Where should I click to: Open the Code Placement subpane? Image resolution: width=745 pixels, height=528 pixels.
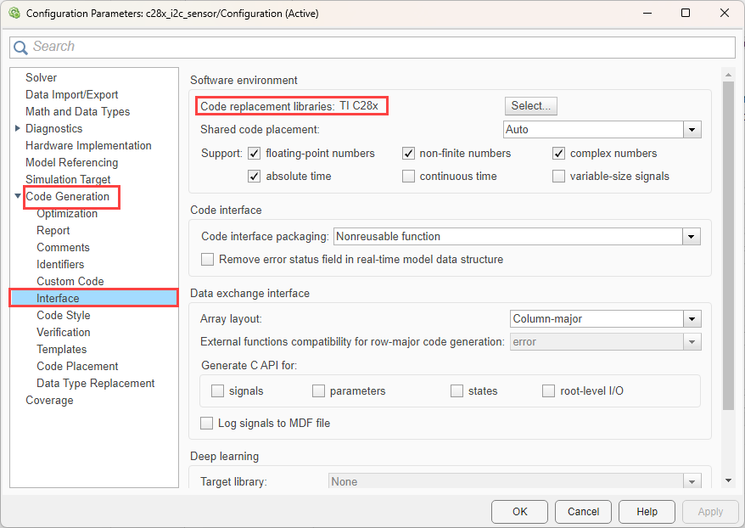click(77, 367)
